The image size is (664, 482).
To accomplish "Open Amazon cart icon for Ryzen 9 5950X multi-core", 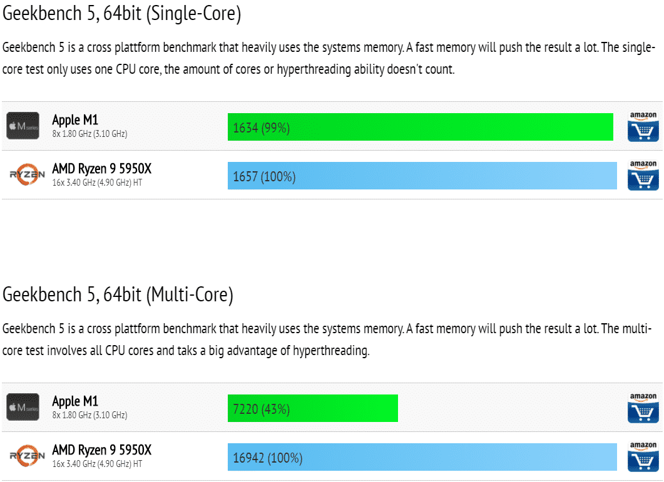I will point(643,456).
